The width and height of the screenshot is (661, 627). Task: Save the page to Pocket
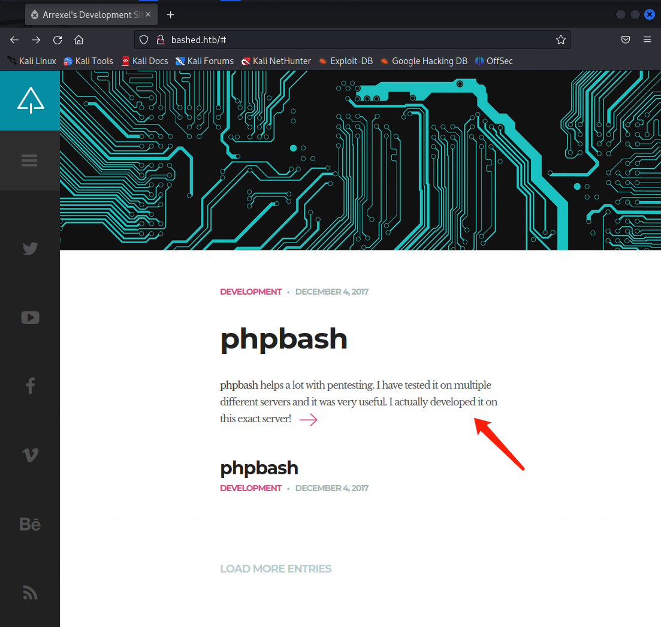625,40
